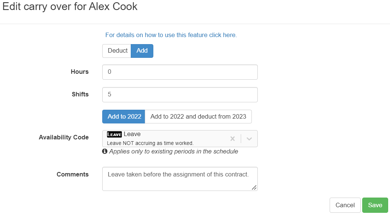Click the info icon beside 'Applies only'
The image size is (390, 215).
point(105,151)
